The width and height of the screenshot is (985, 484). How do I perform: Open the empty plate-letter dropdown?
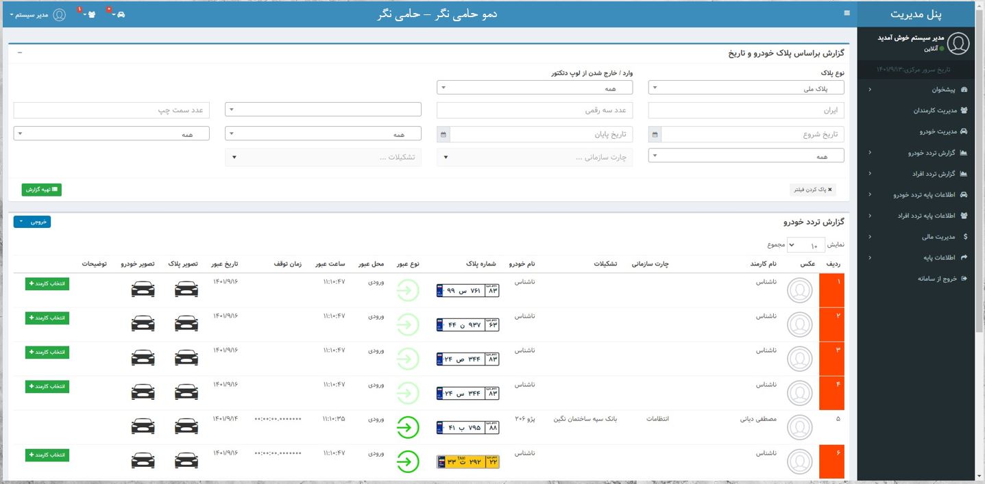point(323,110)
